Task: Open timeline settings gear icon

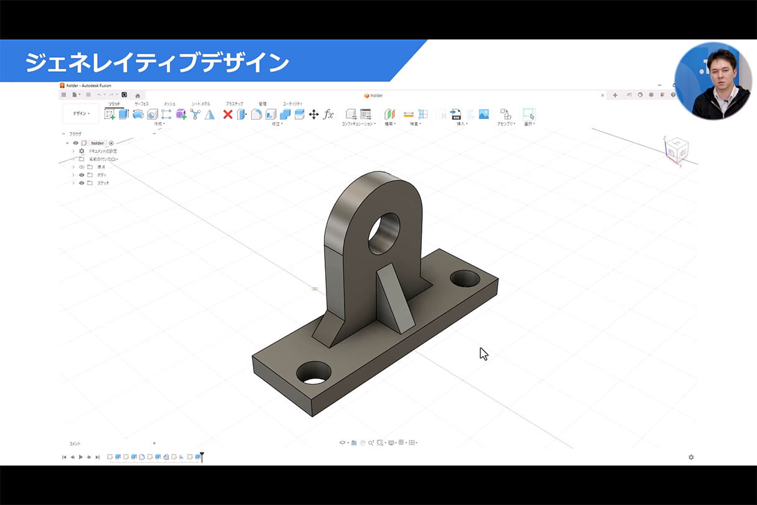Action: 691,457
